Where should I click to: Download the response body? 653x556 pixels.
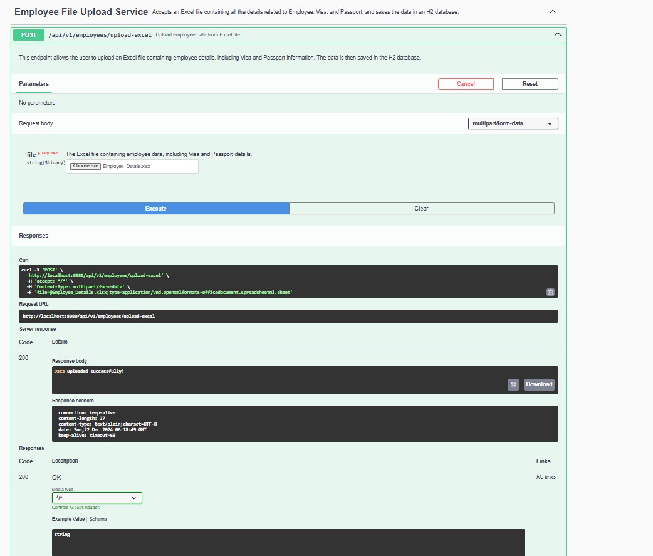(539, 384)
